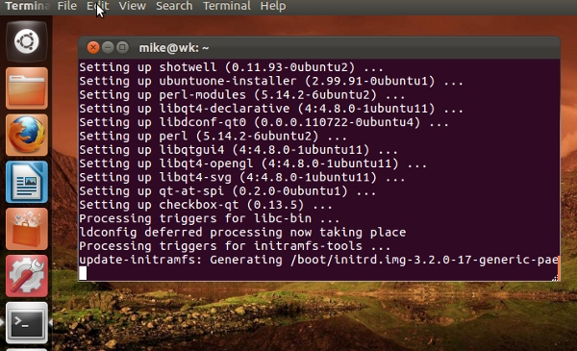
Task: Open the Ubuntu Dash home button
Action: click(27, 41)
